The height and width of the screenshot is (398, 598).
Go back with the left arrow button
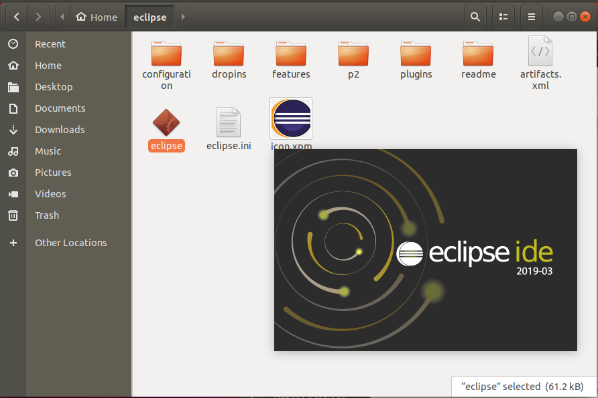pos(16,17)
